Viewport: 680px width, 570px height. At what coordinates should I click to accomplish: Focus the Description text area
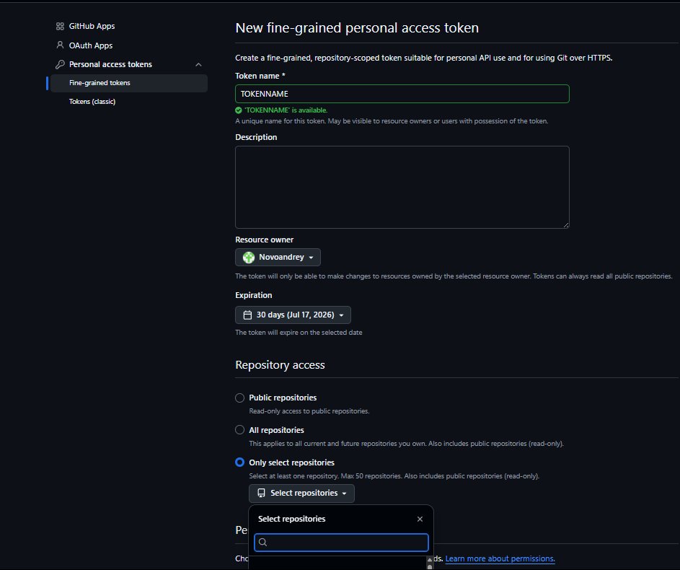tap(402, 187)
